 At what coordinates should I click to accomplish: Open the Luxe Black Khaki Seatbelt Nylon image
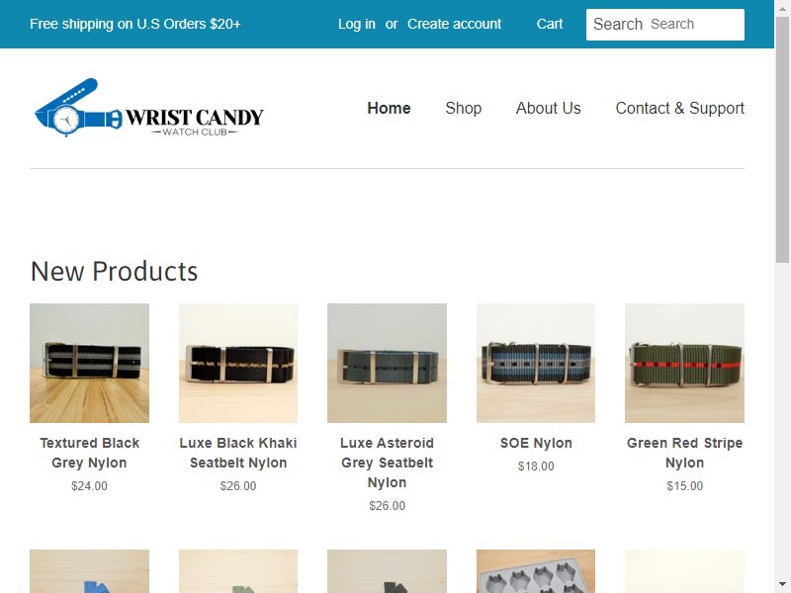coord(238,363)
